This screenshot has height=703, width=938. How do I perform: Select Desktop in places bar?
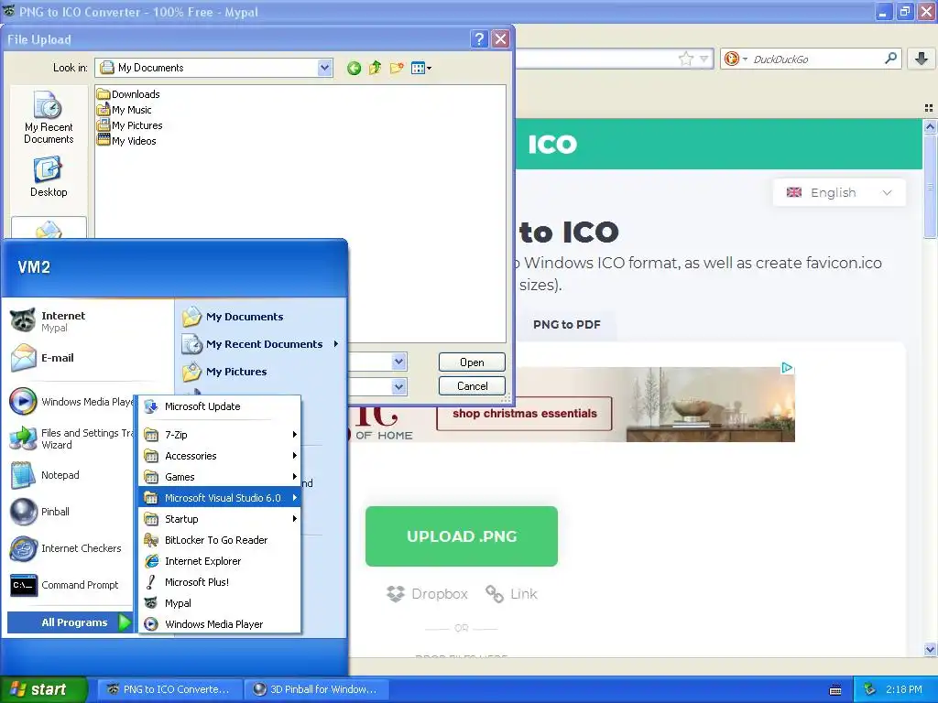49,177
